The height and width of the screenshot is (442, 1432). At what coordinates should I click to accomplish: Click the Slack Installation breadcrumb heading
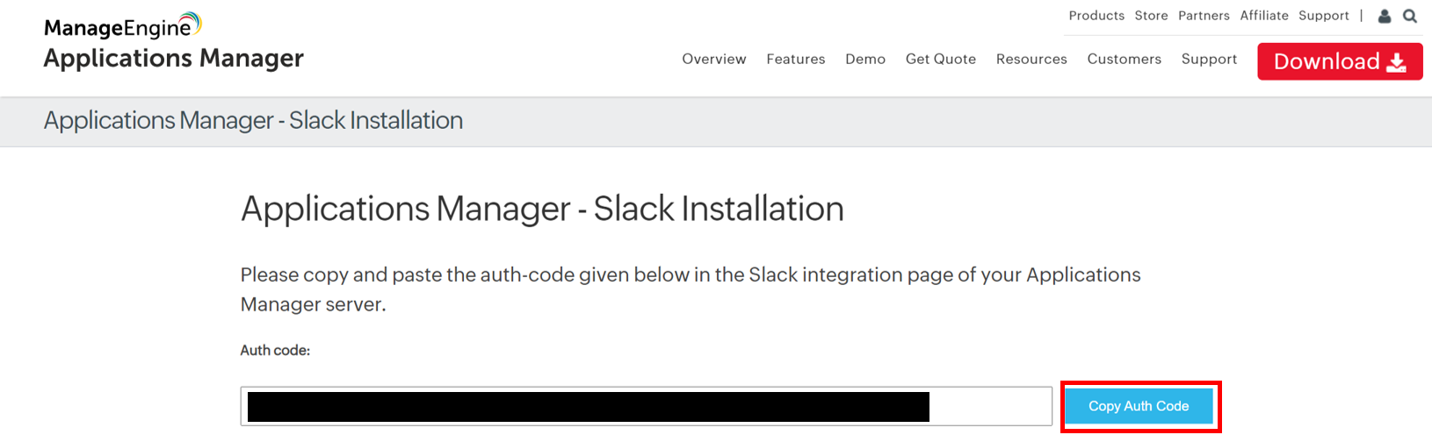253,120
